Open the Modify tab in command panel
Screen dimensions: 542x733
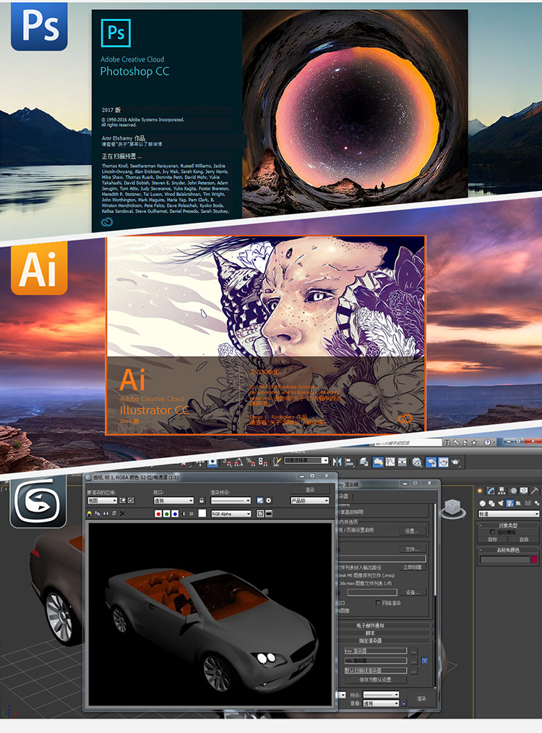click(x=491, y=491)
